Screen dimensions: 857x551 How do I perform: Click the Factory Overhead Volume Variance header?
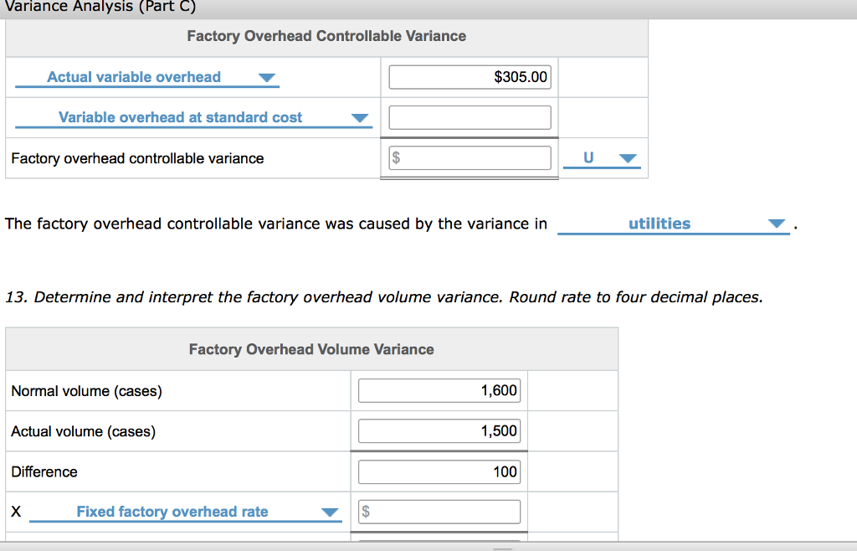pos(311,348)
